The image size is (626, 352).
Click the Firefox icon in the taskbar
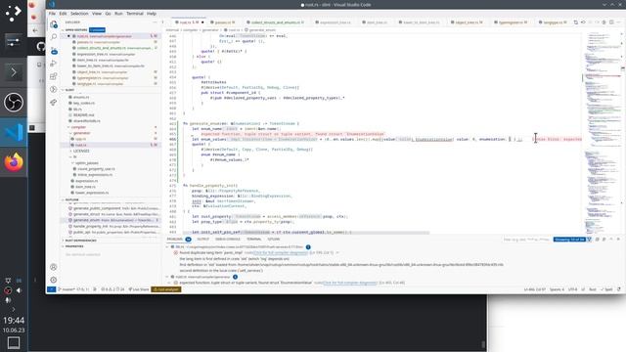pos(14,162)
